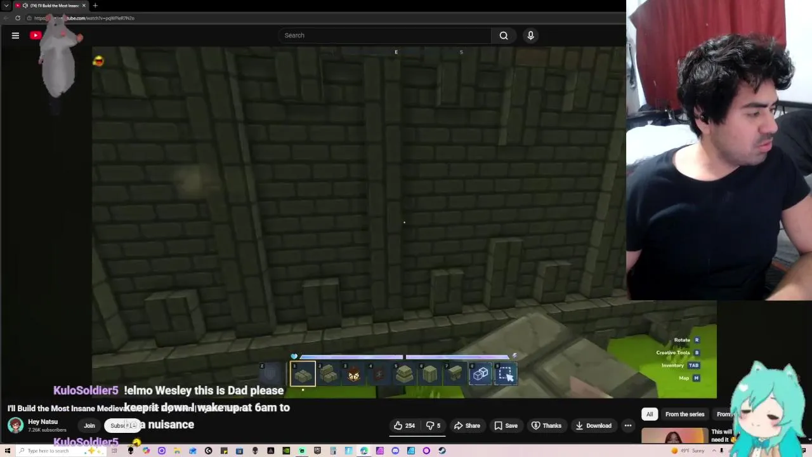Close the YouTube browser tab
The height and width of the screenshot is (457, 812).
coord(84,6)
